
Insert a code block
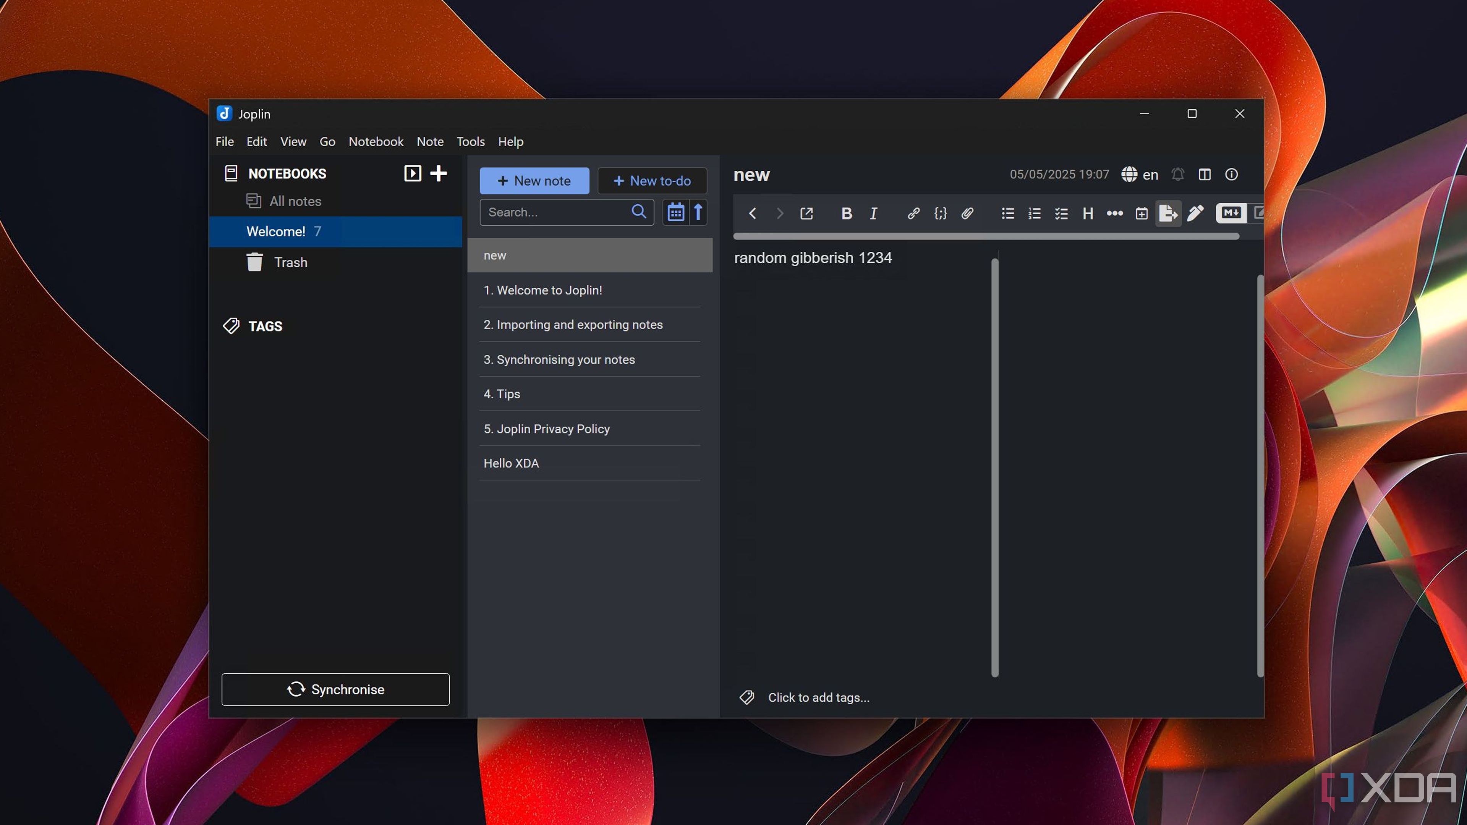[x=940, y=213]
